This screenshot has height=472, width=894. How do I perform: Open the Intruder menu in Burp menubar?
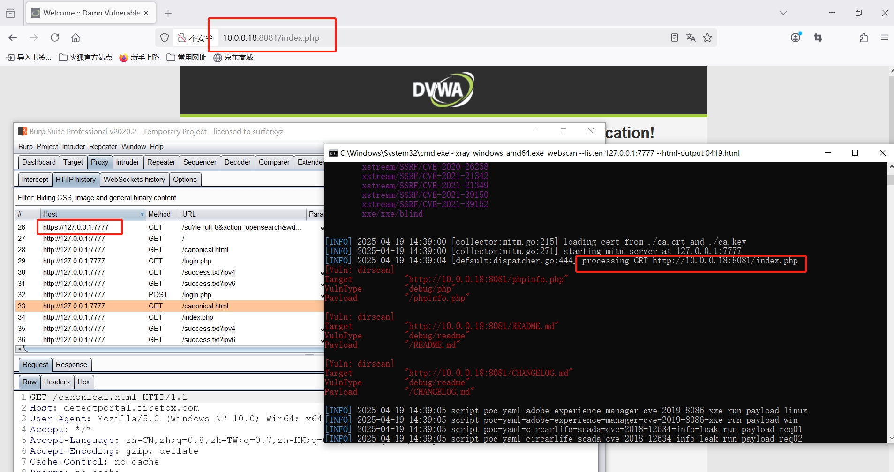tap(74, 147)
